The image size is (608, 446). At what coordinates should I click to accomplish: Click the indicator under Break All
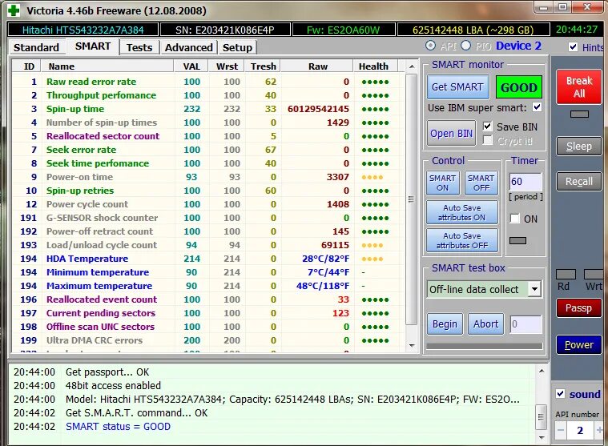point(579,114)
